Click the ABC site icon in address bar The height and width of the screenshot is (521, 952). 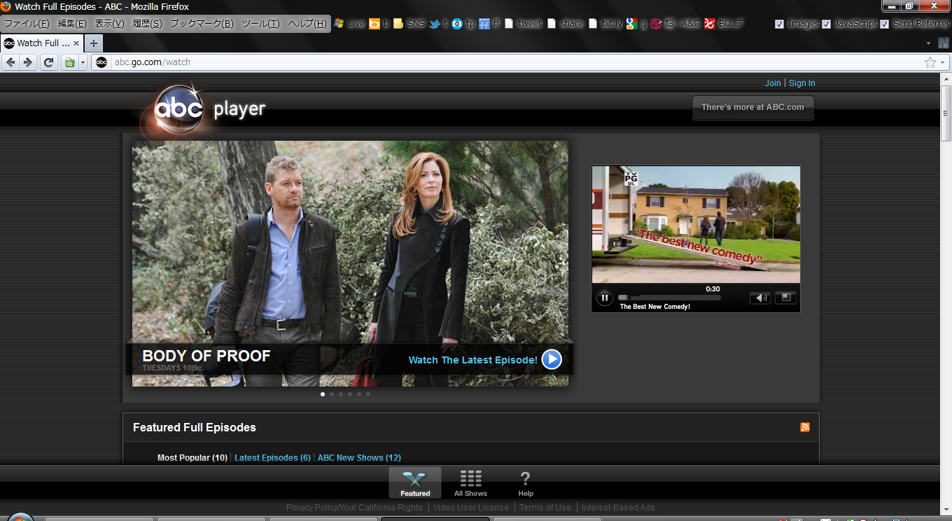click(x=101, y=62)
